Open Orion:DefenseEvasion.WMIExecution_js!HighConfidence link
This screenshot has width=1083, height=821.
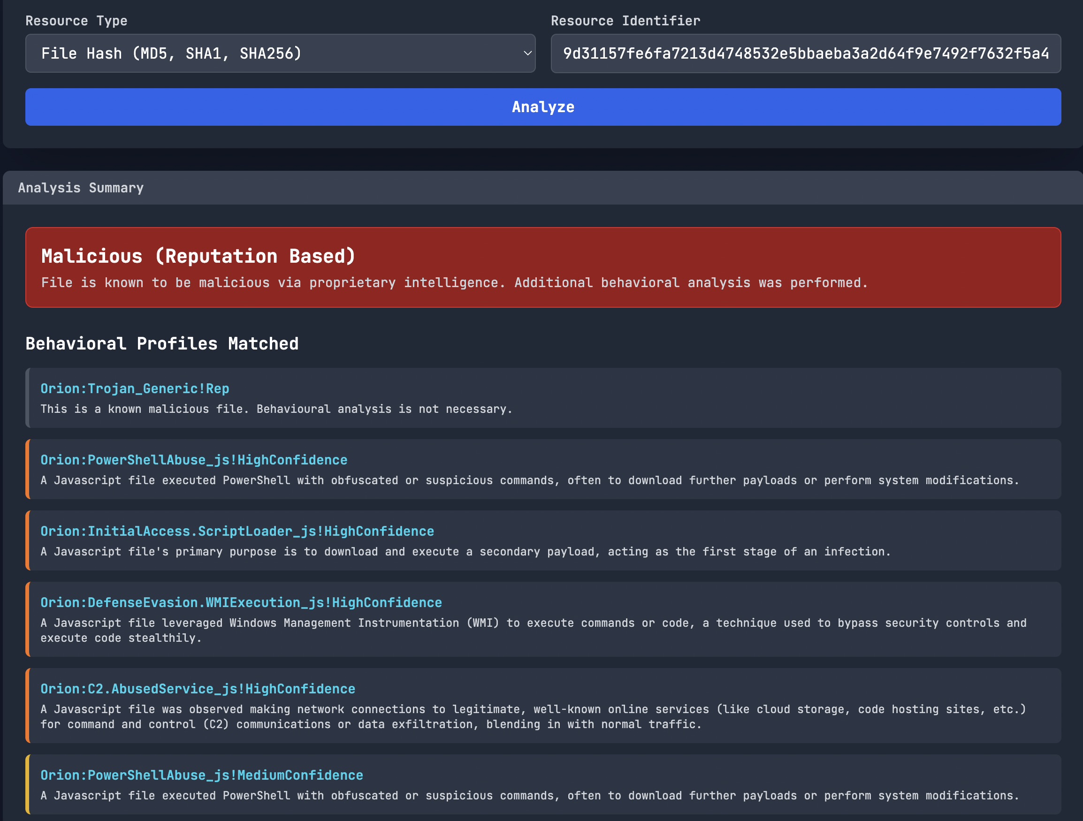coord(241,603)
